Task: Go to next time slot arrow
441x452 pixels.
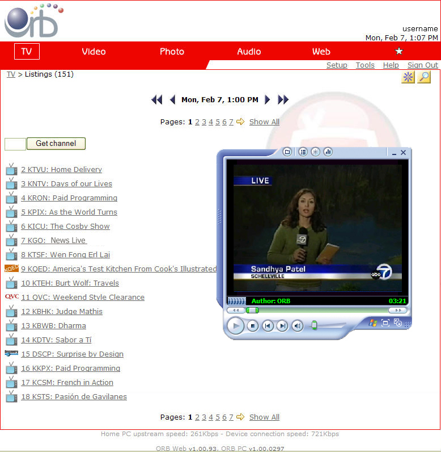Action: point(267,100)
